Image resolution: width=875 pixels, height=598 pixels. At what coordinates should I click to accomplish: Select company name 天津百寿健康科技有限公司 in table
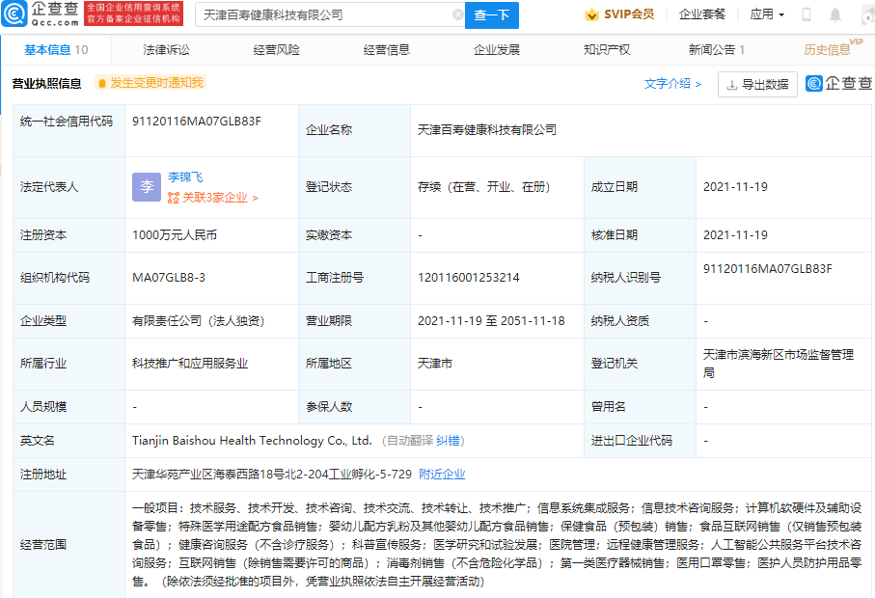click(486, 130)
